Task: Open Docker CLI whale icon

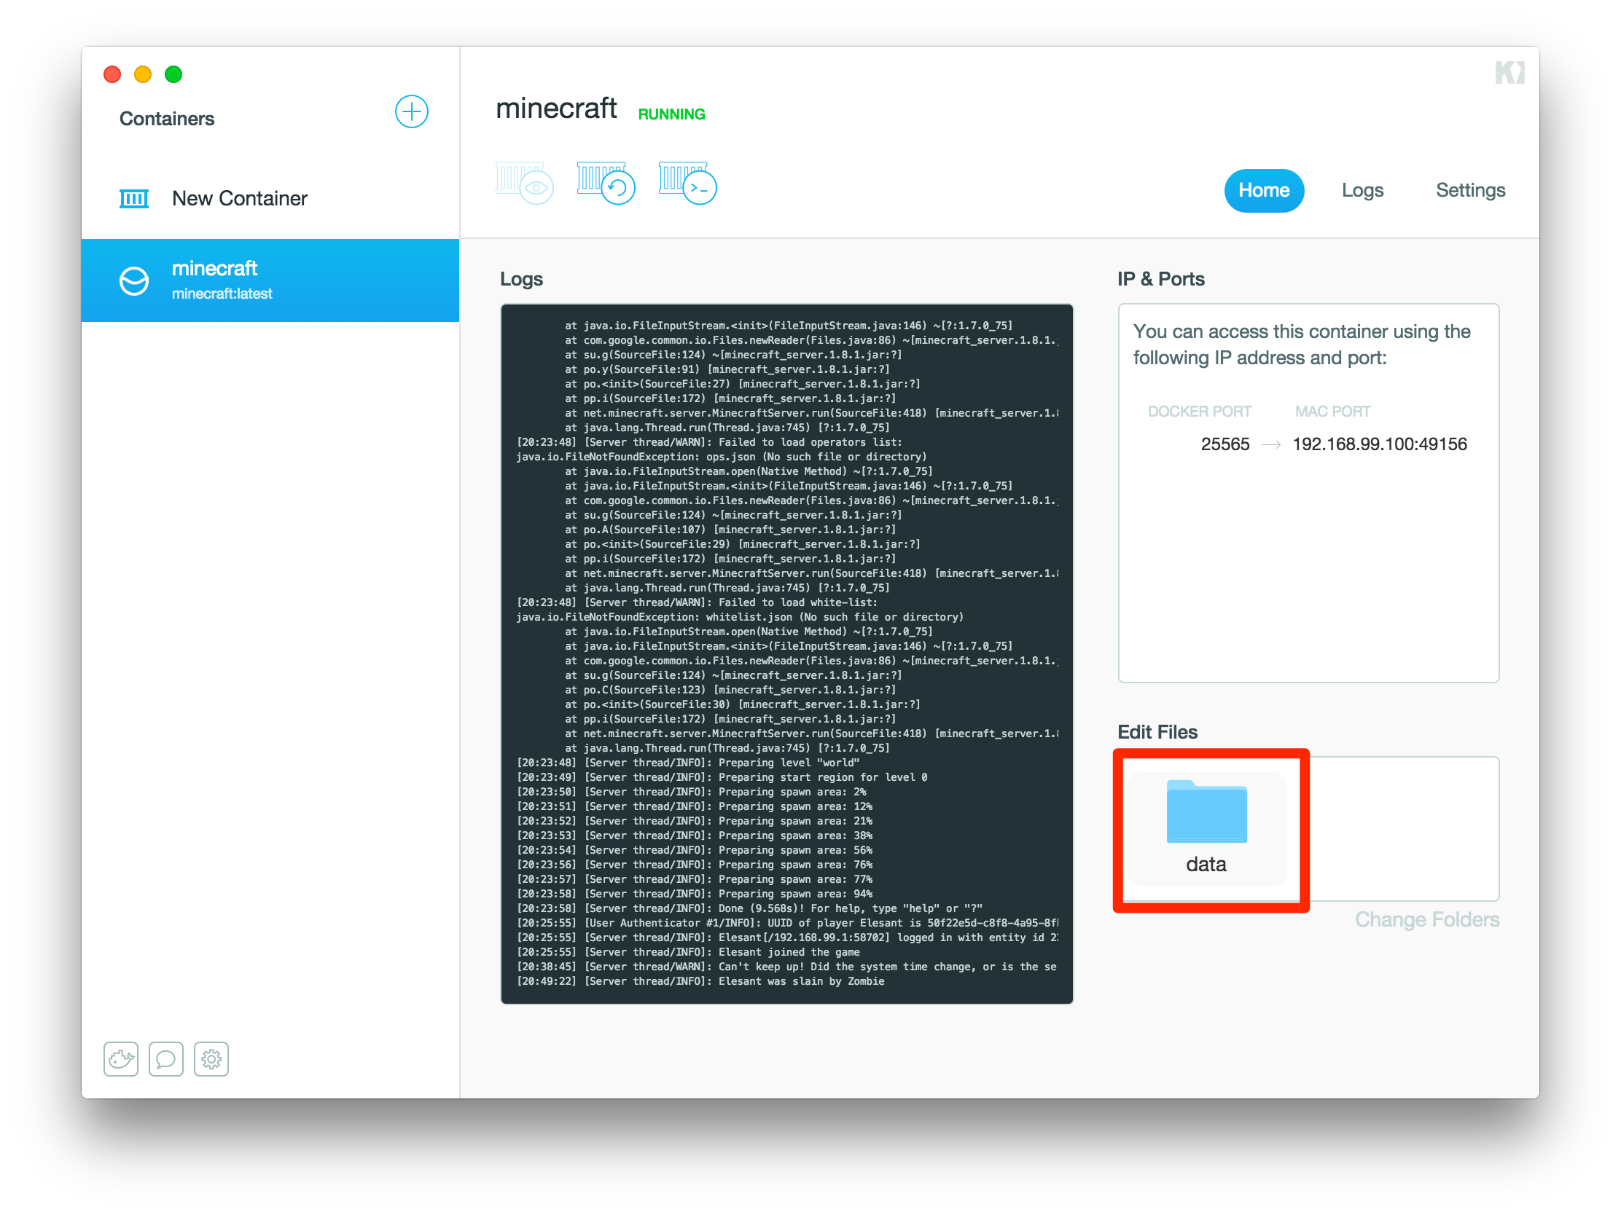Action: coord(121,1058)
